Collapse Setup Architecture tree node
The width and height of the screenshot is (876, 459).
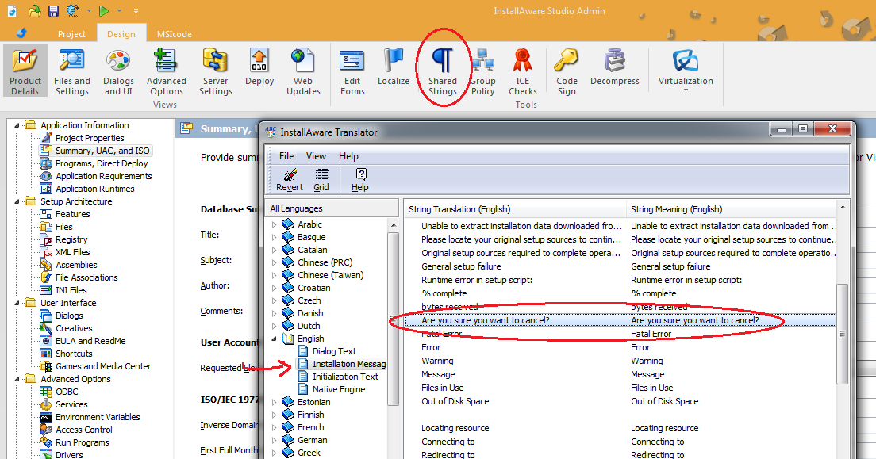(x=17, y=201)
